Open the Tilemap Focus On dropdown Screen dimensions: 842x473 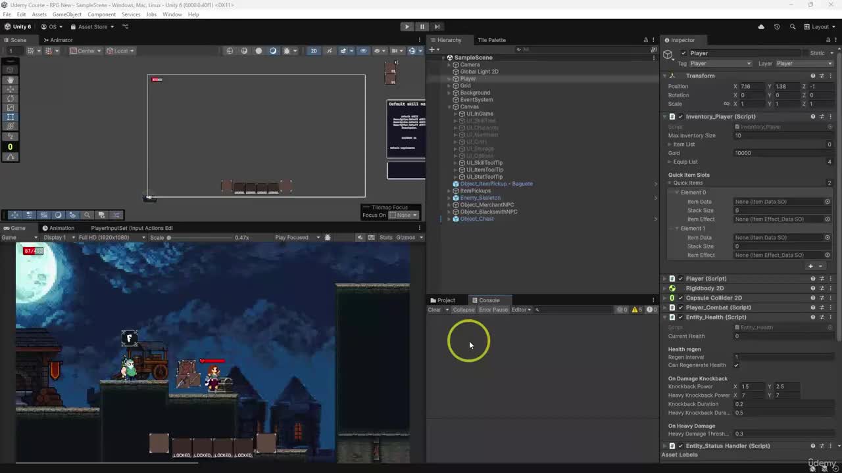pyautogui.click(x=403, y=215)
